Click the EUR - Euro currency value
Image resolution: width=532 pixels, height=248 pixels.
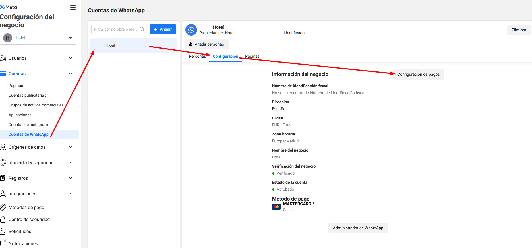pos(281,125)
